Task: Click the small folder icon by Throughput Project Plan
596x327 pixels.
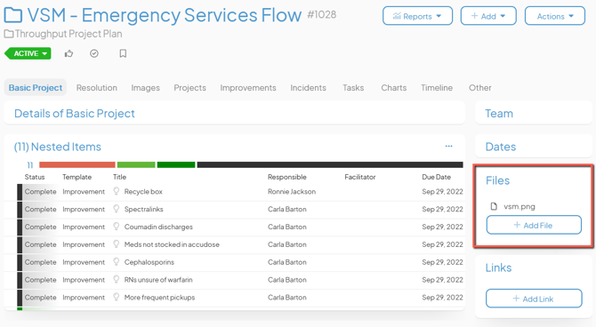Action: pos(8,34)
